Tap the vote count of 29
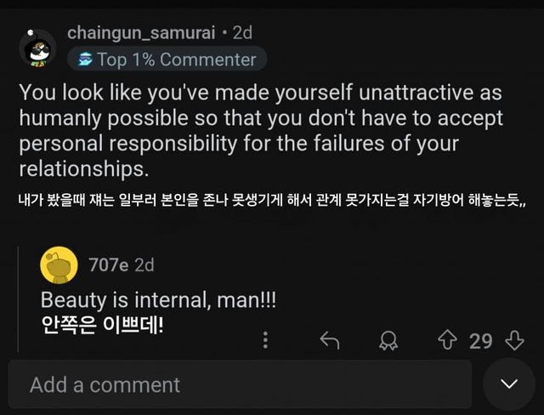 point(481,341)
